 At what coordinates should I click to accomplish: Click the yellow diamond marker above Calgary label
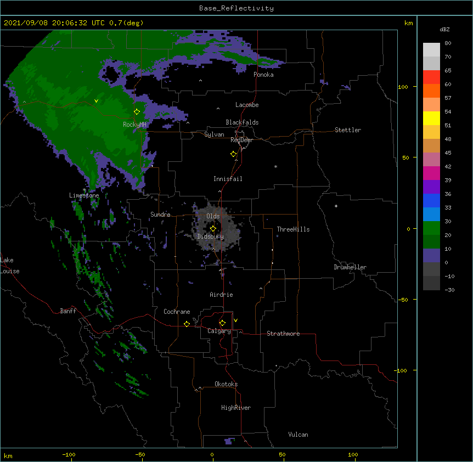click(222, 323)
